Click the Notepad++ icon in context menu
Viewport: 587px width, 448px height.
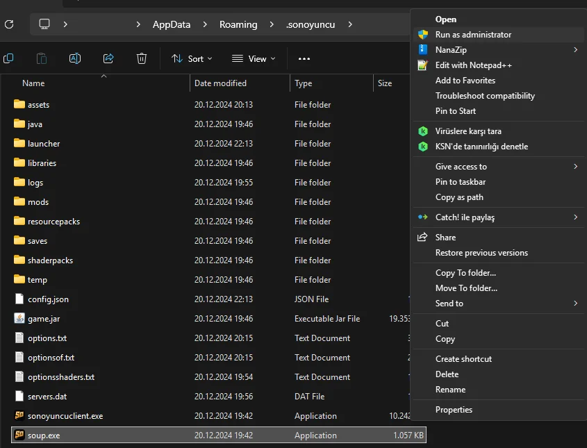pyautogui.click(x=422, y=65)
